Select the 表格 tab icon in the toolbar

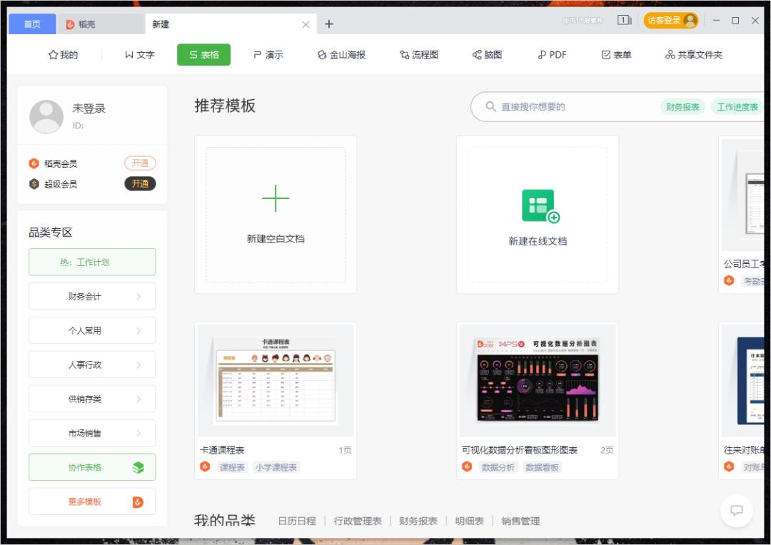click(x=193, y=54)
